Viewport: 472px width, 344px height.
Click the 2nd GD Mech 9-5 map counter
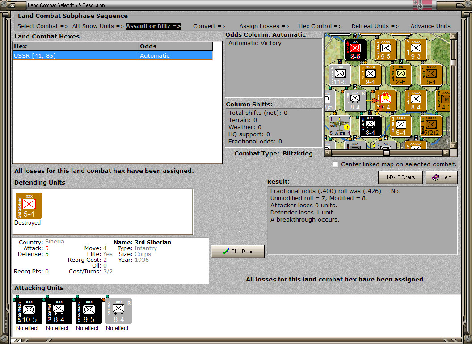[x=385, y=49]
